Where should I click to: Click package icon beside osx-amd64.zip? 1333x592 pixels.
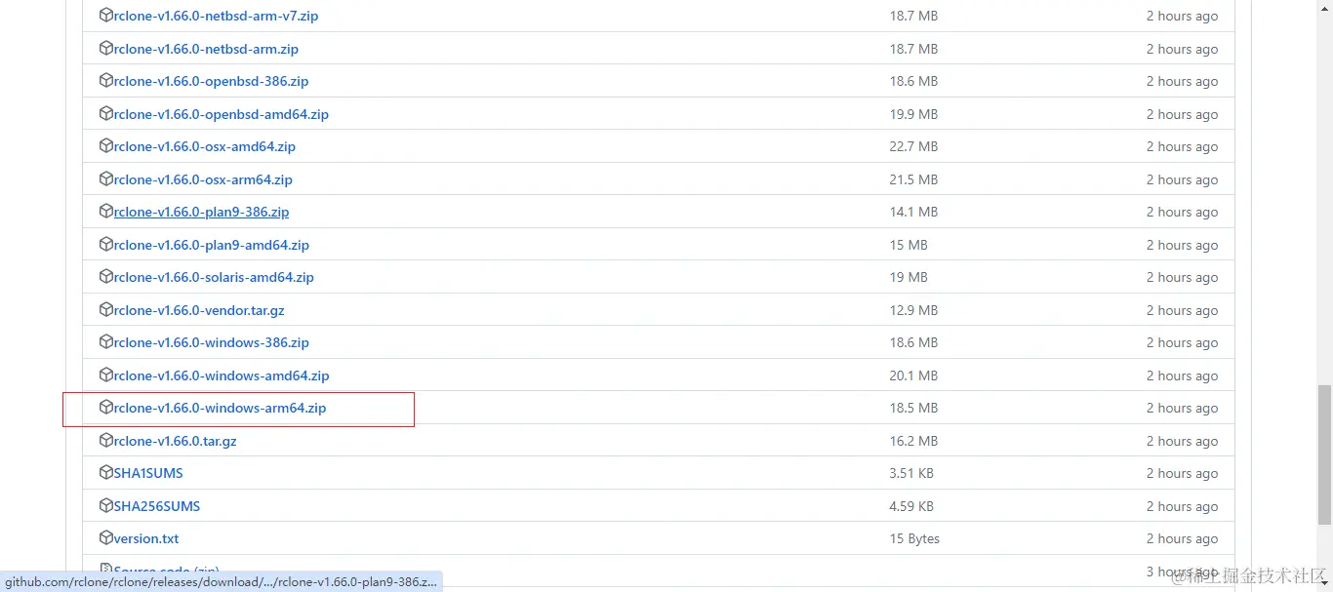[x=106, y=146]
